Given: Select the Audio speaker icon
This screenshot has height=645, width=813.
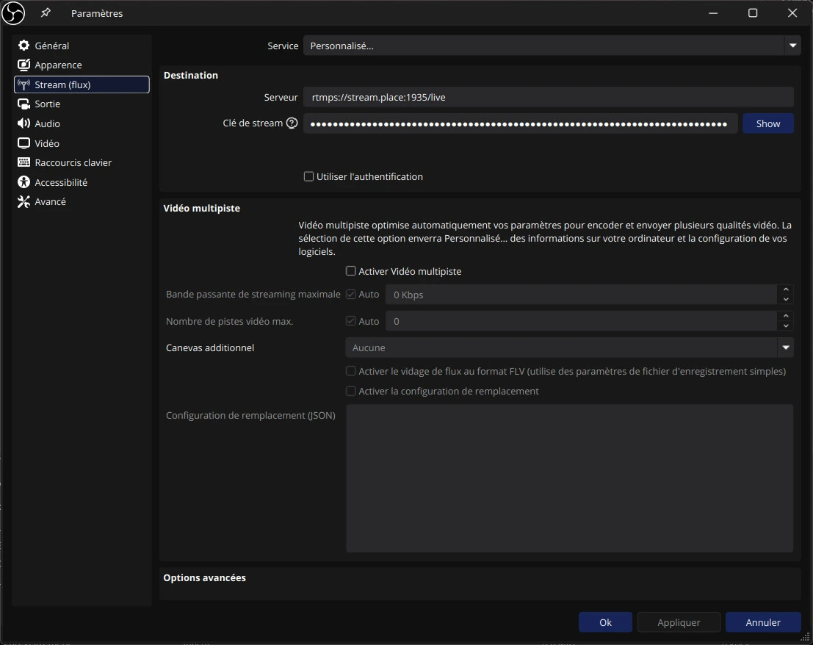Looking at the screenshot, I should [24, 123].
